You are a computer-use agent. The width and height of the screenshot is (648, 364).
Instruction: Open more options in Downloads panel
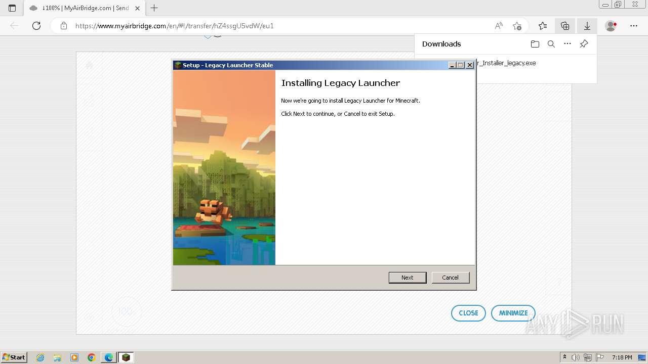click(568, 44)
